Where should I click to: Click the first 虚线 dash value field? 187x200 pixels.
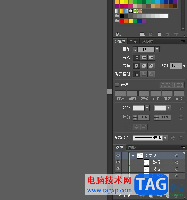pyautogui.click(x=121, y=93)
